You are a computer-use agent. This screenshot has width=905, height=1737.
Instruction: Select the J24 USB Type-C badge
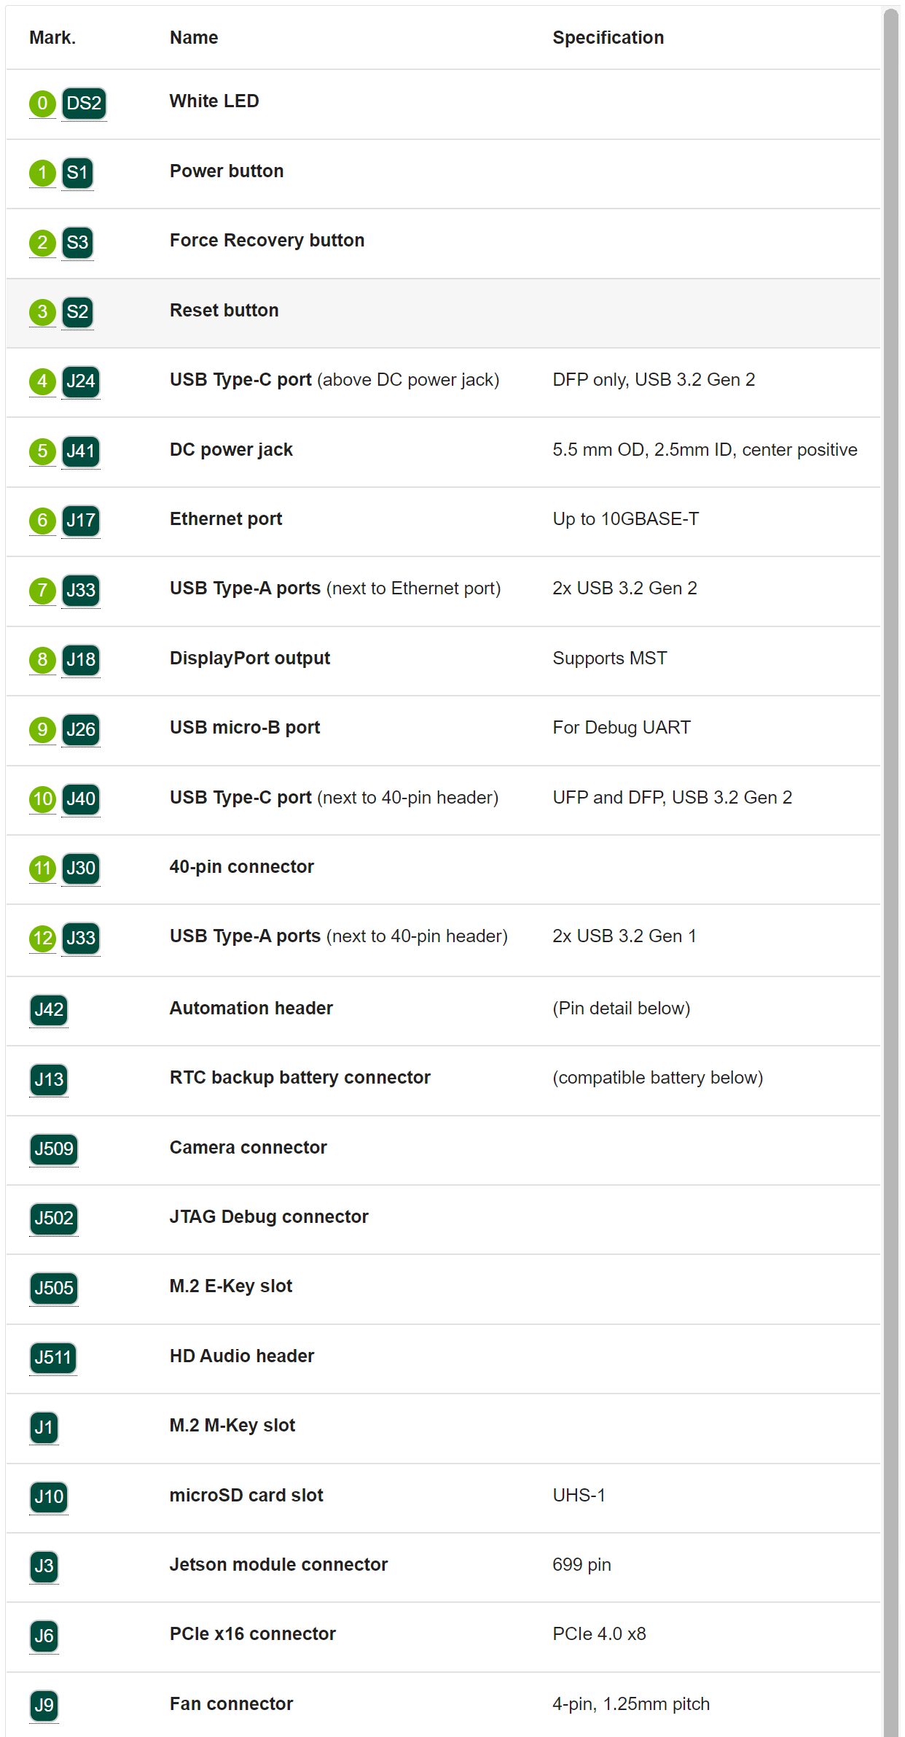pos(81,382)
